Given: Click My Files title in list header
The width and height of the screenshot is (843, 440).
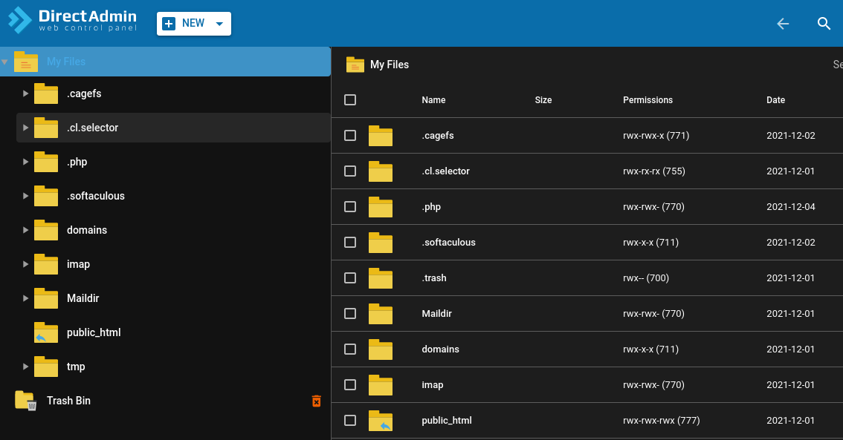Looking at the screenshot, I should (390, 65).
